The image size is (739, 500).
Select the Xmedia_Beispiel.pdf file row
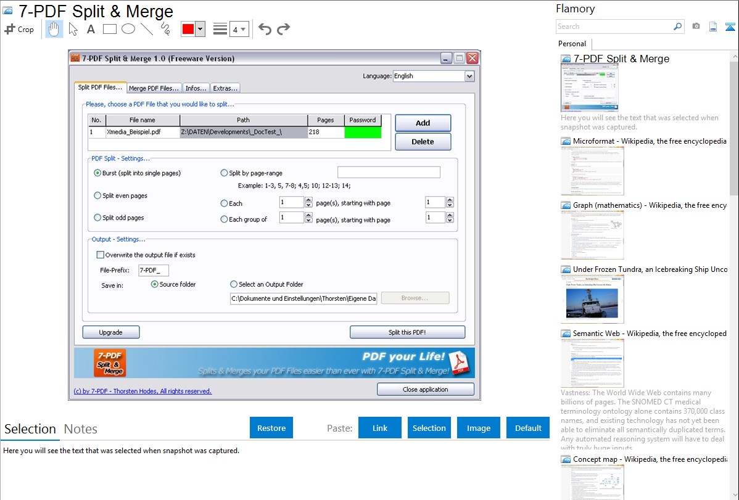tap(234, 133)
